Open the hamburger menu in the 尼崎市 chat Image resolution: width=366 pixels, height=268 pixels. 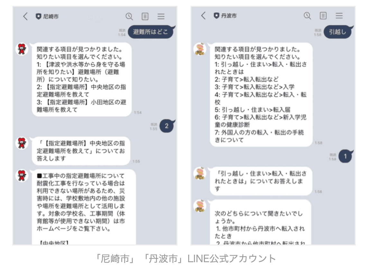161,16
